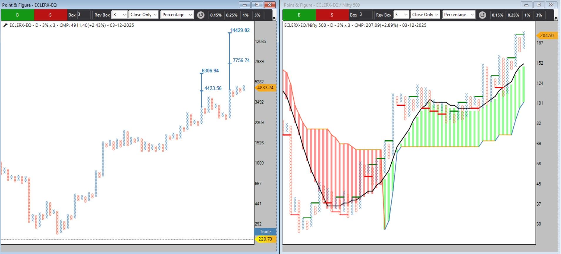The height and width of the screenshot is (254, 561).
Task: Click the Box value input field in the left chart
Action: (84, 15)
